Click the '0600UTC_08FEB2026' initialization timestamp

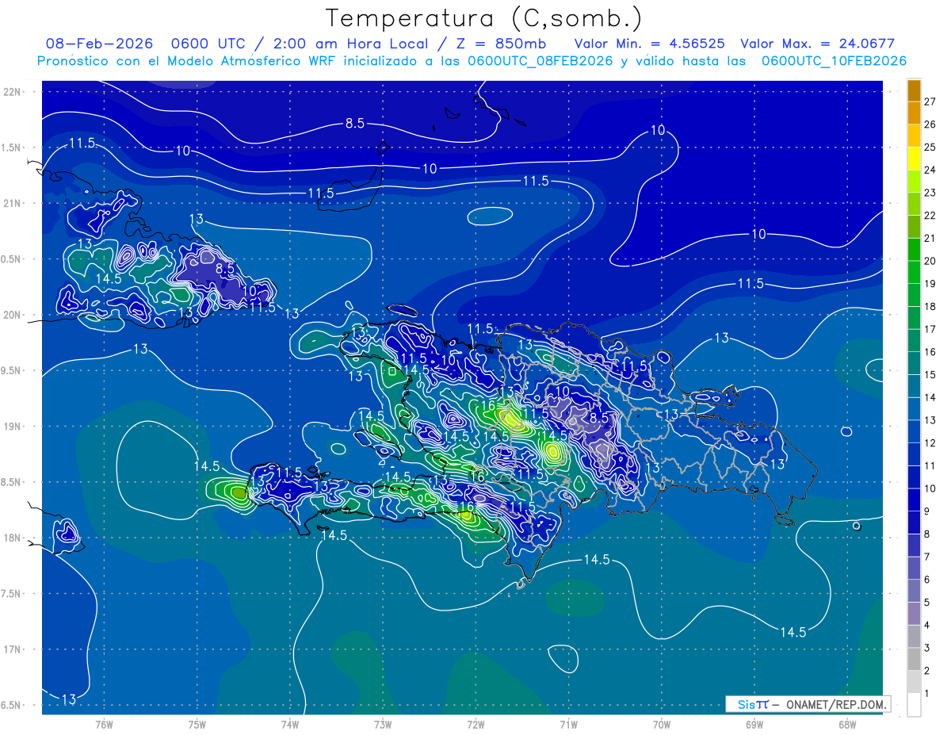[x=540, y=61]
